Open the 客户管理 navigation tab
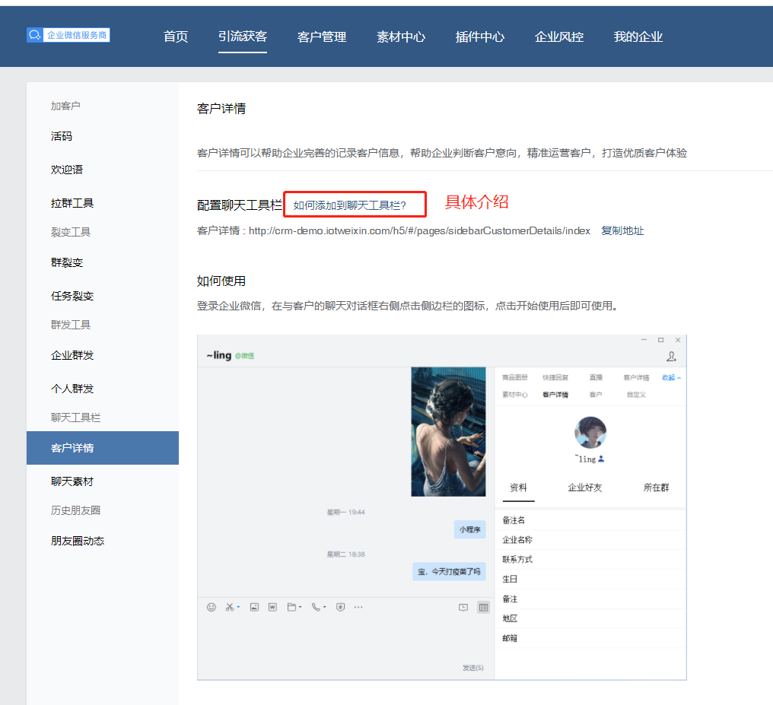 click(x=322, y=37)
